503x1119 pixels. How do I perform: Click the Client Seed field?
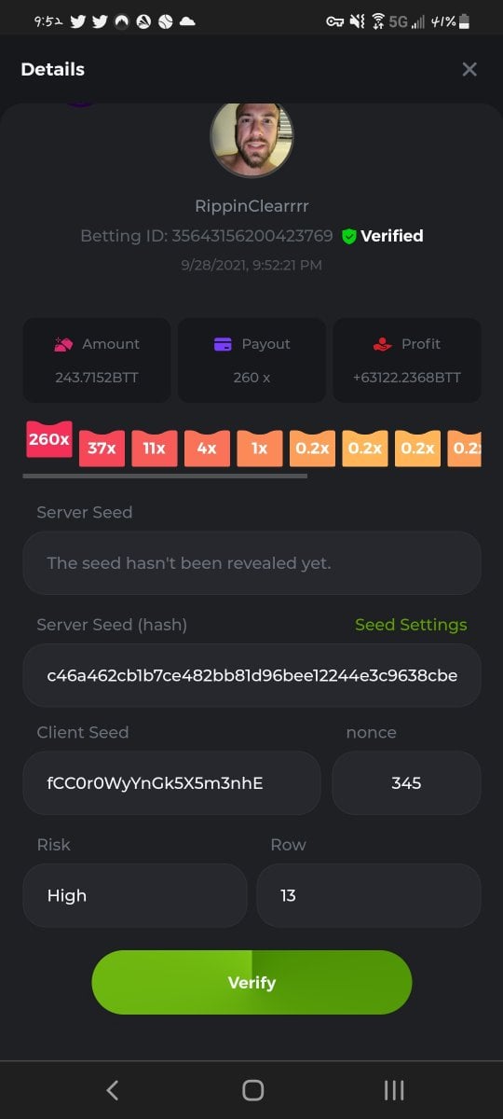coord(172,783)
